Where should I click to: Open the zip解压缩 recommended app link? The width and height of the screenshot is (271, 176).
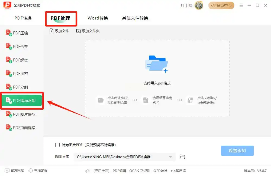178,171
